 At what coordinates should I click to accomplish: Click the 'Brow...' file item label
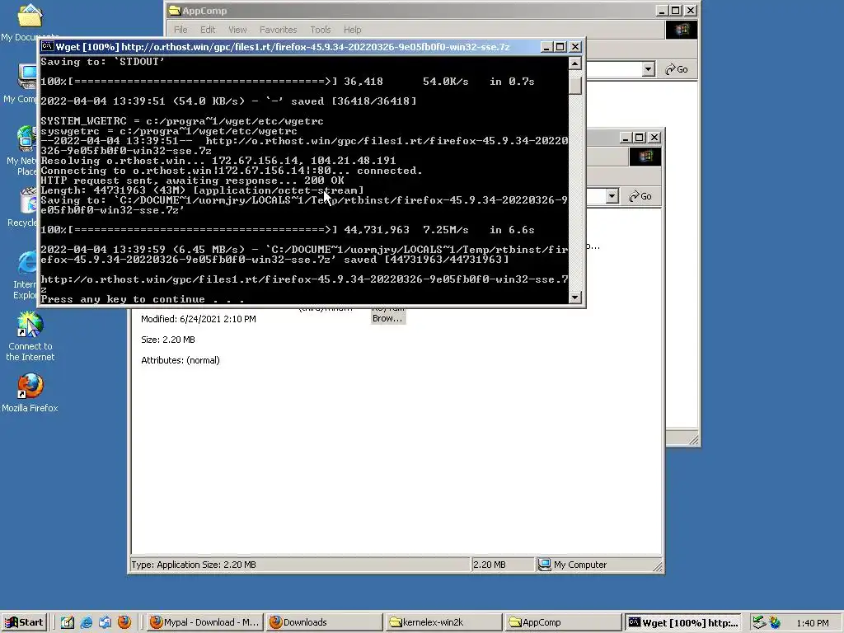[387, 318]
